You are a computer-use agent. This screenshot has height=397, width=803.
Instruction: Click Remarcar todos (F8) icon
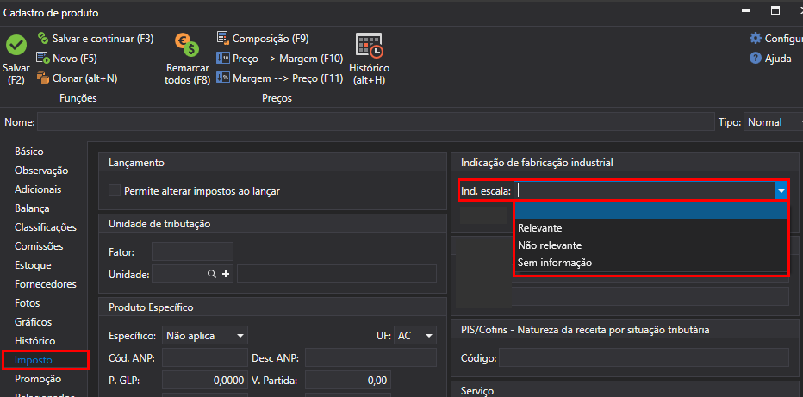click(186, 46)
